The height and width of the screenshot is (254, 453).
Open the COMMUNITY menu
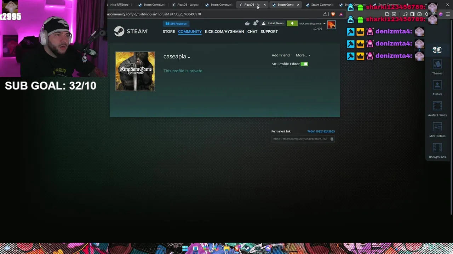190,31
